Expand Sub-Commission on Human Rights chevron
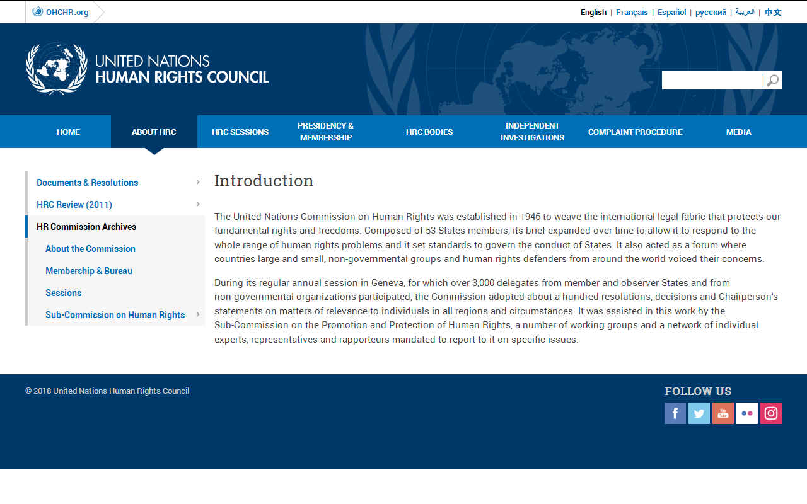 (197, 314)
